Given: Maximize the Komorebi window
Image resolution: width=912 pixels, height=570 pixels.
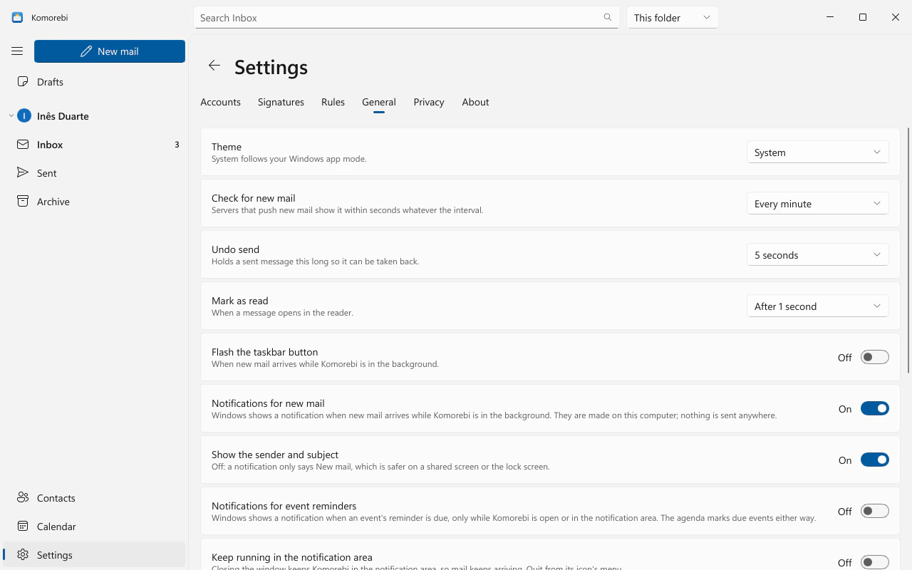Looking at the screenshot, I should (863, 17).
